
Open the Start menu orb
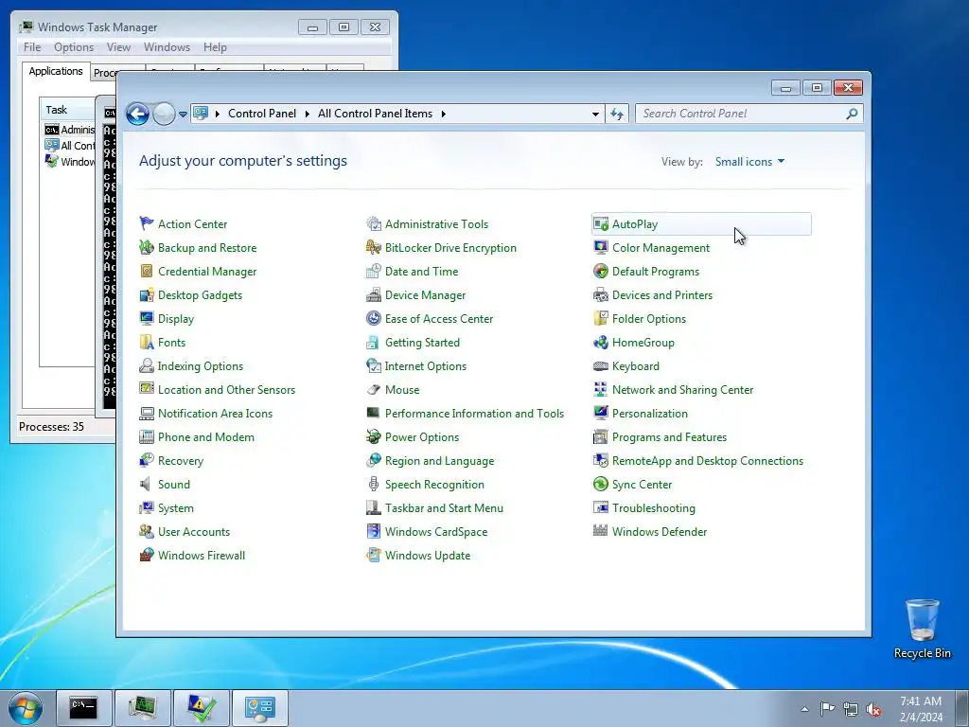tap(25, 709)
